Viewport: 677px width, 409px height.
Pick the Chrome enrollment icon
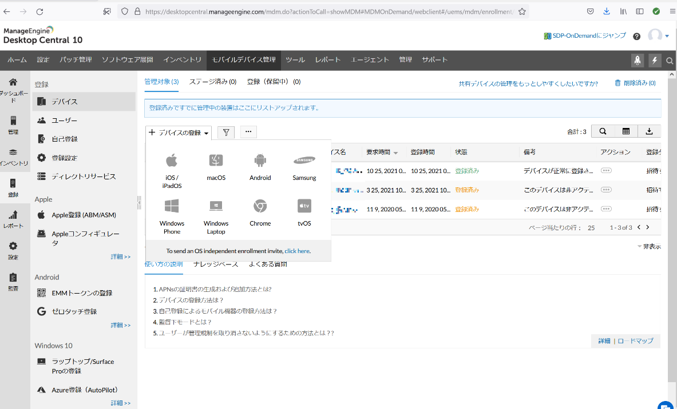click(x=260, y=206)
